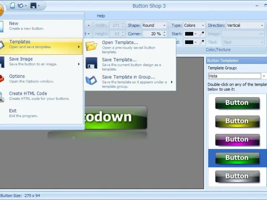Click the green button preview on canvas
The height and width of the screenshot is (200, 267).
coord(116,117)
